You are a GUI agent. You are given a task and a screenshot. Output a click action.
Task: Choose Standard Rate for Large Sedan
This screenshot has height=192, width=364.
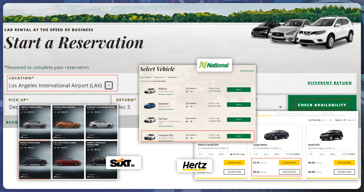pos(289,172)
